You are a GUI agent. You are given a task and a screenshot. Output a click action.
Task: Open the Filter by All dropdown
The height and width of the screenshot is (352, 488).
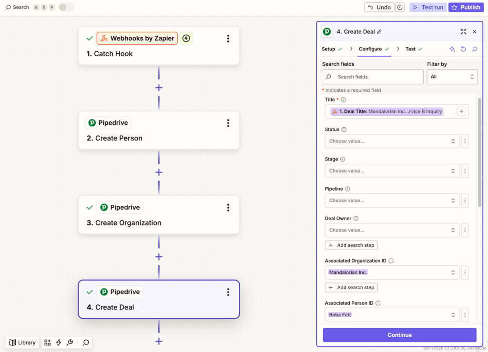(452, 76)
